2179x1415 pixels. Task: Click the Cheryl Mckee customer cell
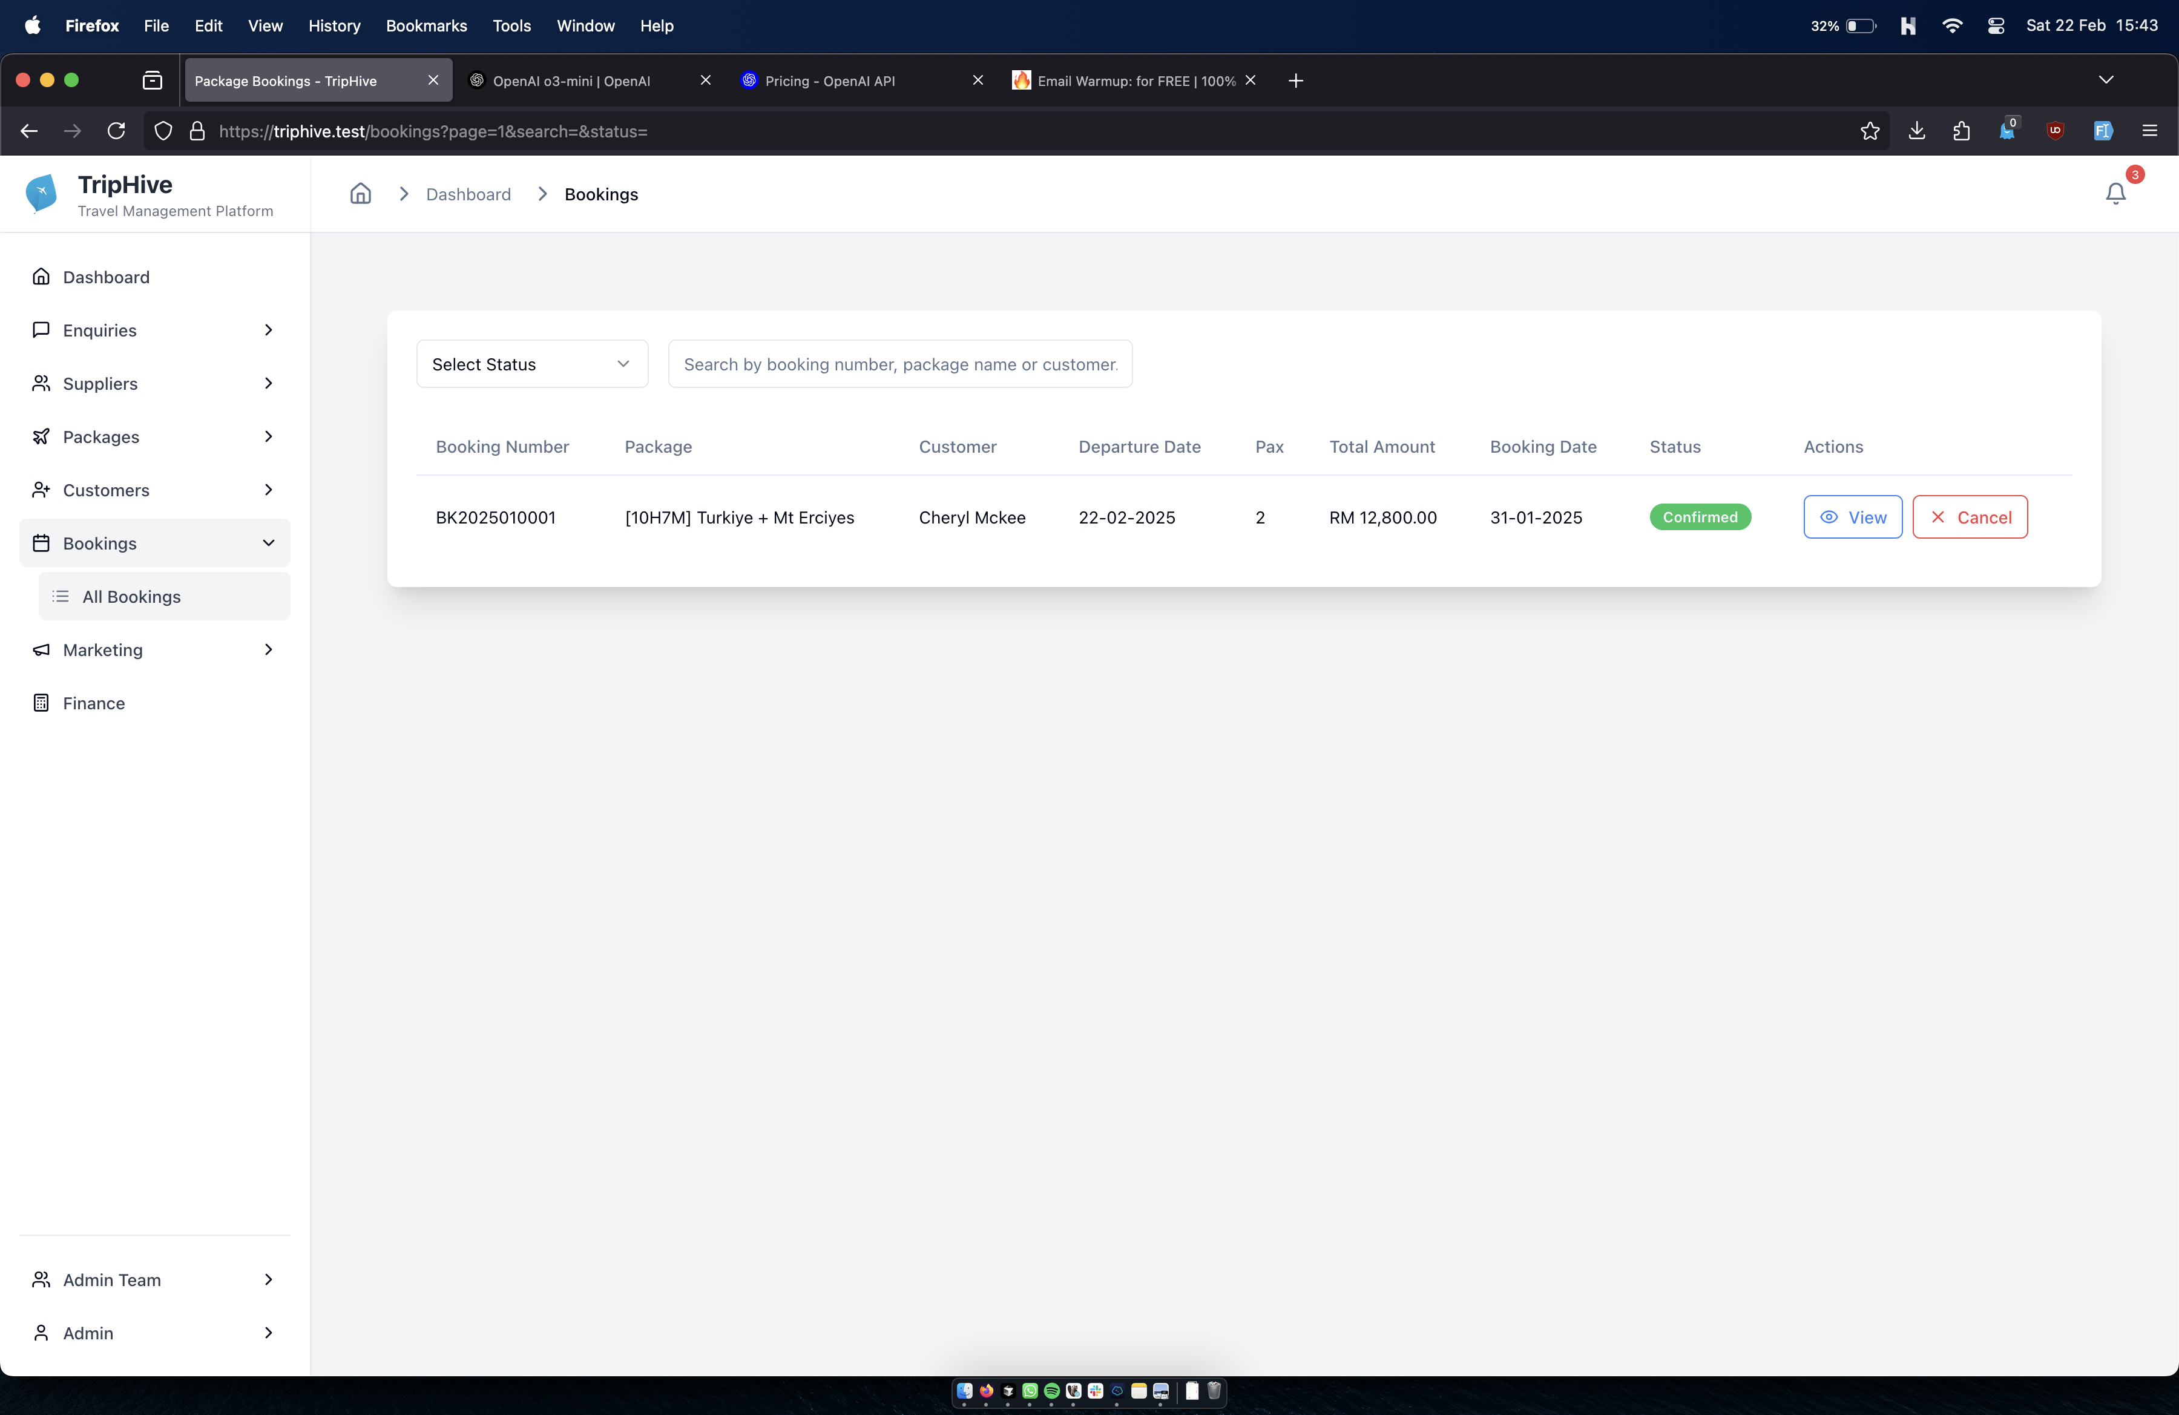(x=971, y=517)
